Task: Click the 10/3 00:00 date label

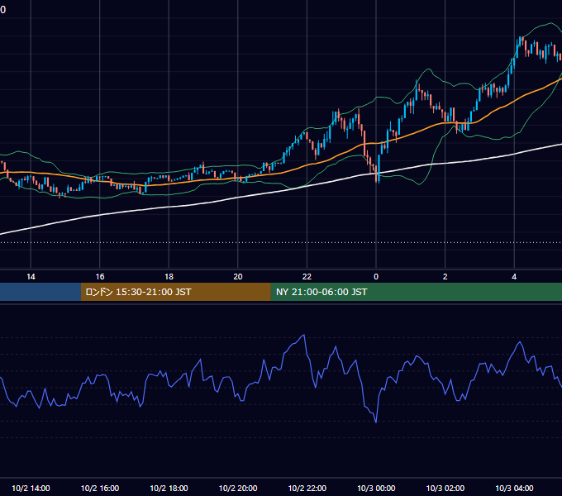Action: click(x=376, y=488)
